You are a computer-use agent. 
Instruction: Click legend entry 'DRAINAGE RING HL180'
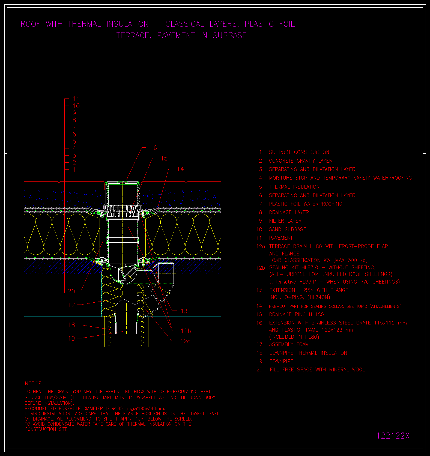pos(296,314)
